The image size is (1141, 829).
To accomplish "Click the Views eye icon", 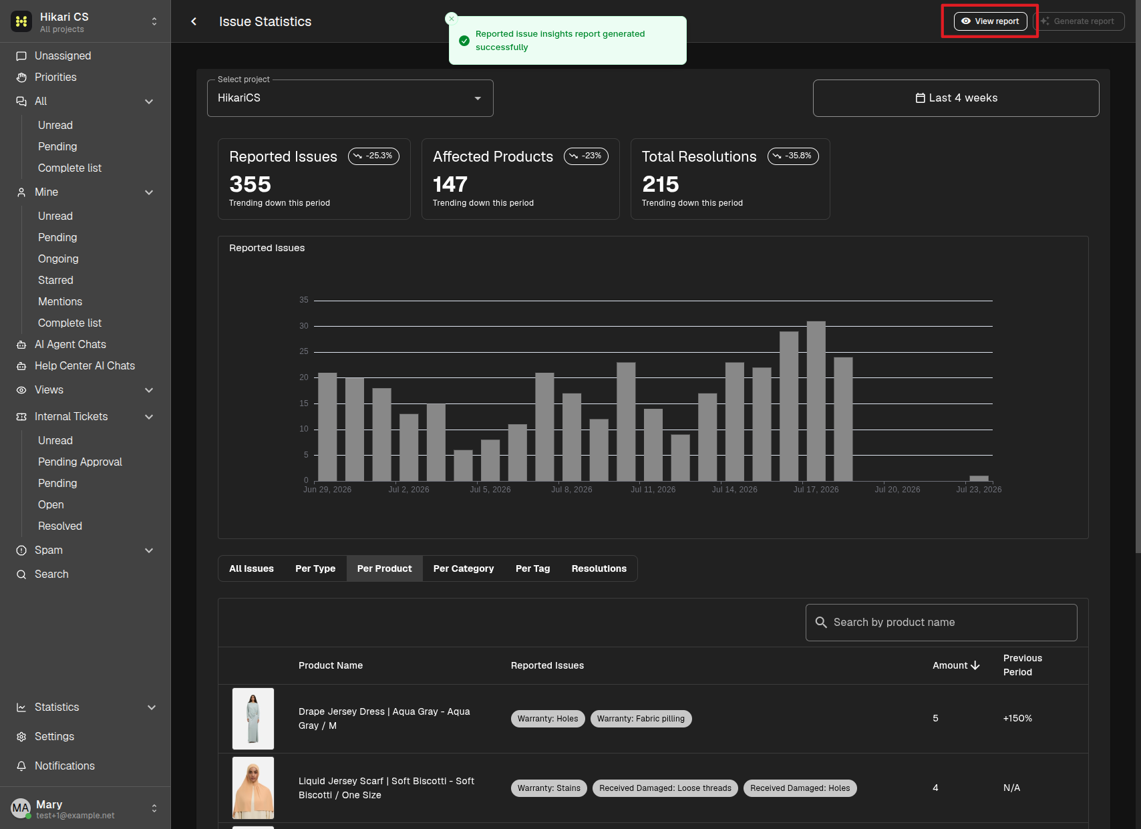I will [x=21, y=390].
